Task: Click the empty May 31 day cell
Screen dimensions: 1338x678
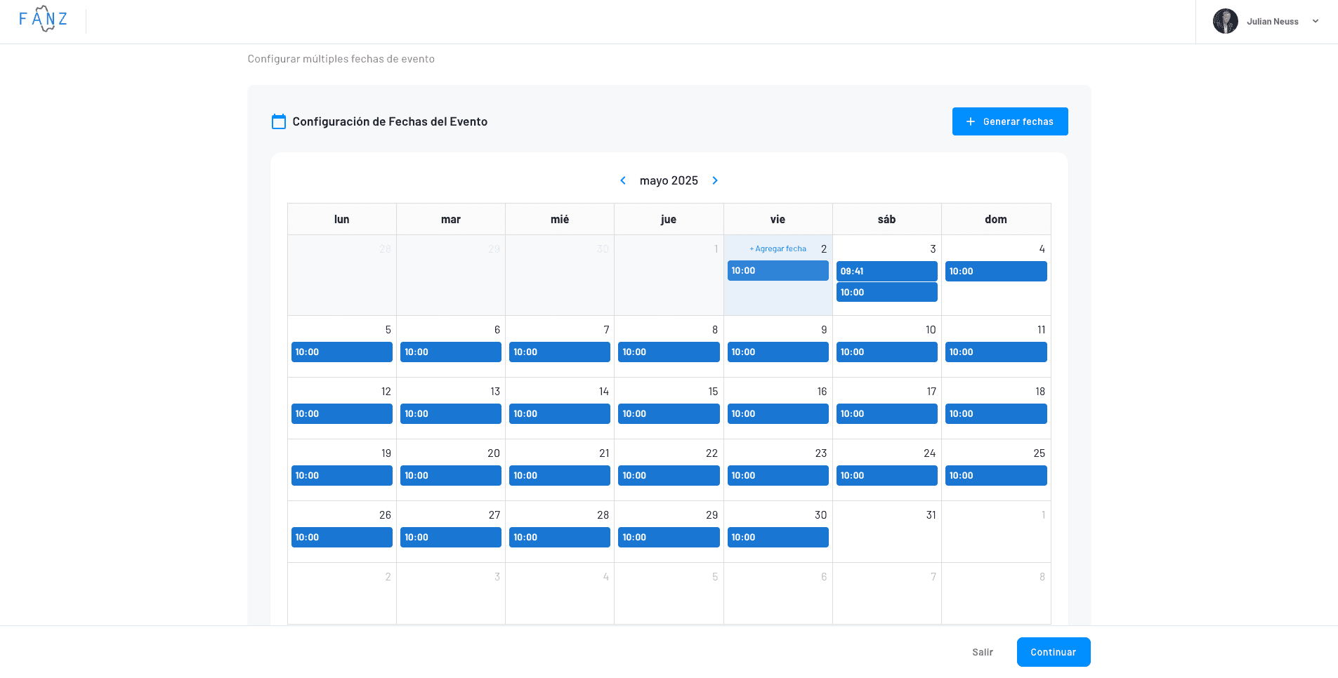Action: point(886,531)
